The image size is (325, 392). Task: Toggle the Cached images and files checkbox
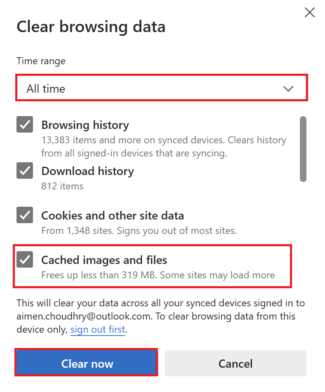coord(25,260)
